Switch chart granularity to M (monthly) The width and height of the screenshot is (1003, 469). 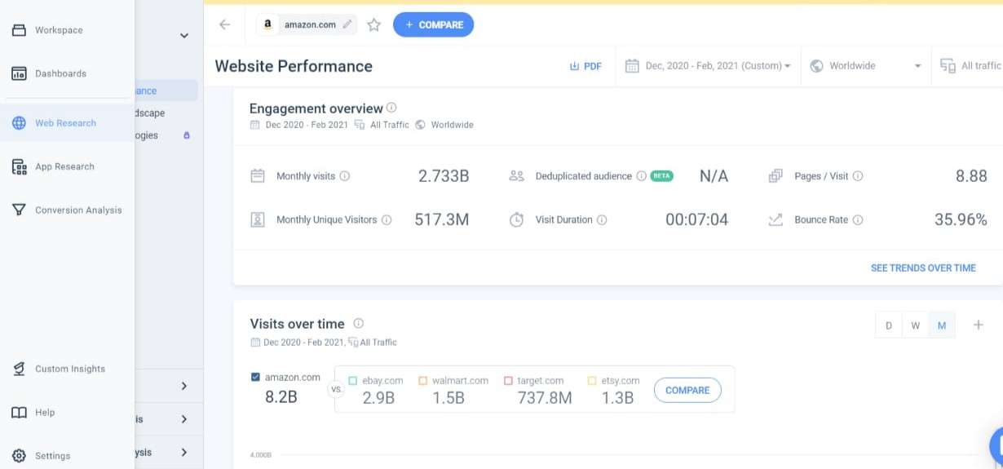(942, 325)
